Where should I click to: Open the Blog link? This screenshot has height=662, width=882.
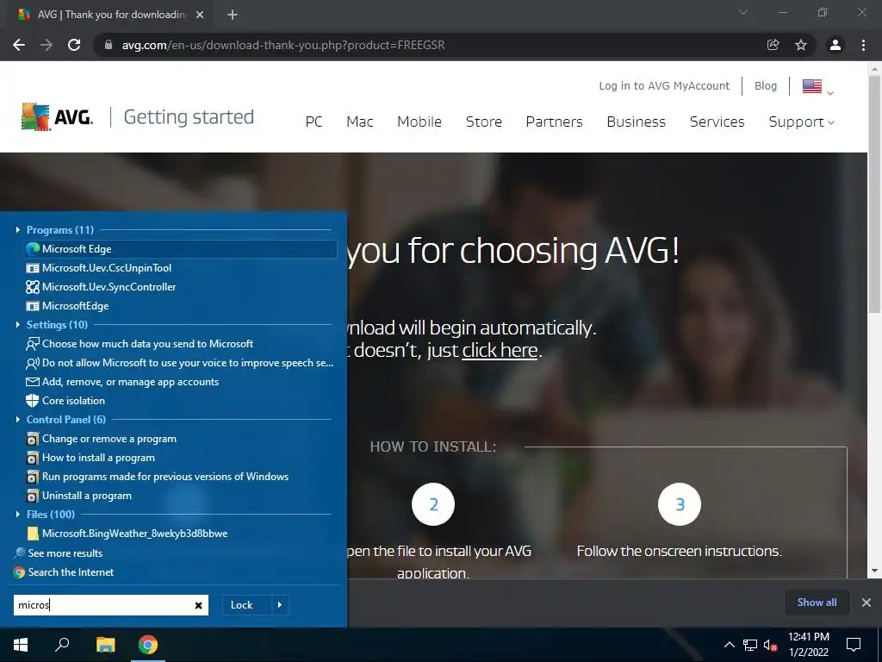[766, 85]
